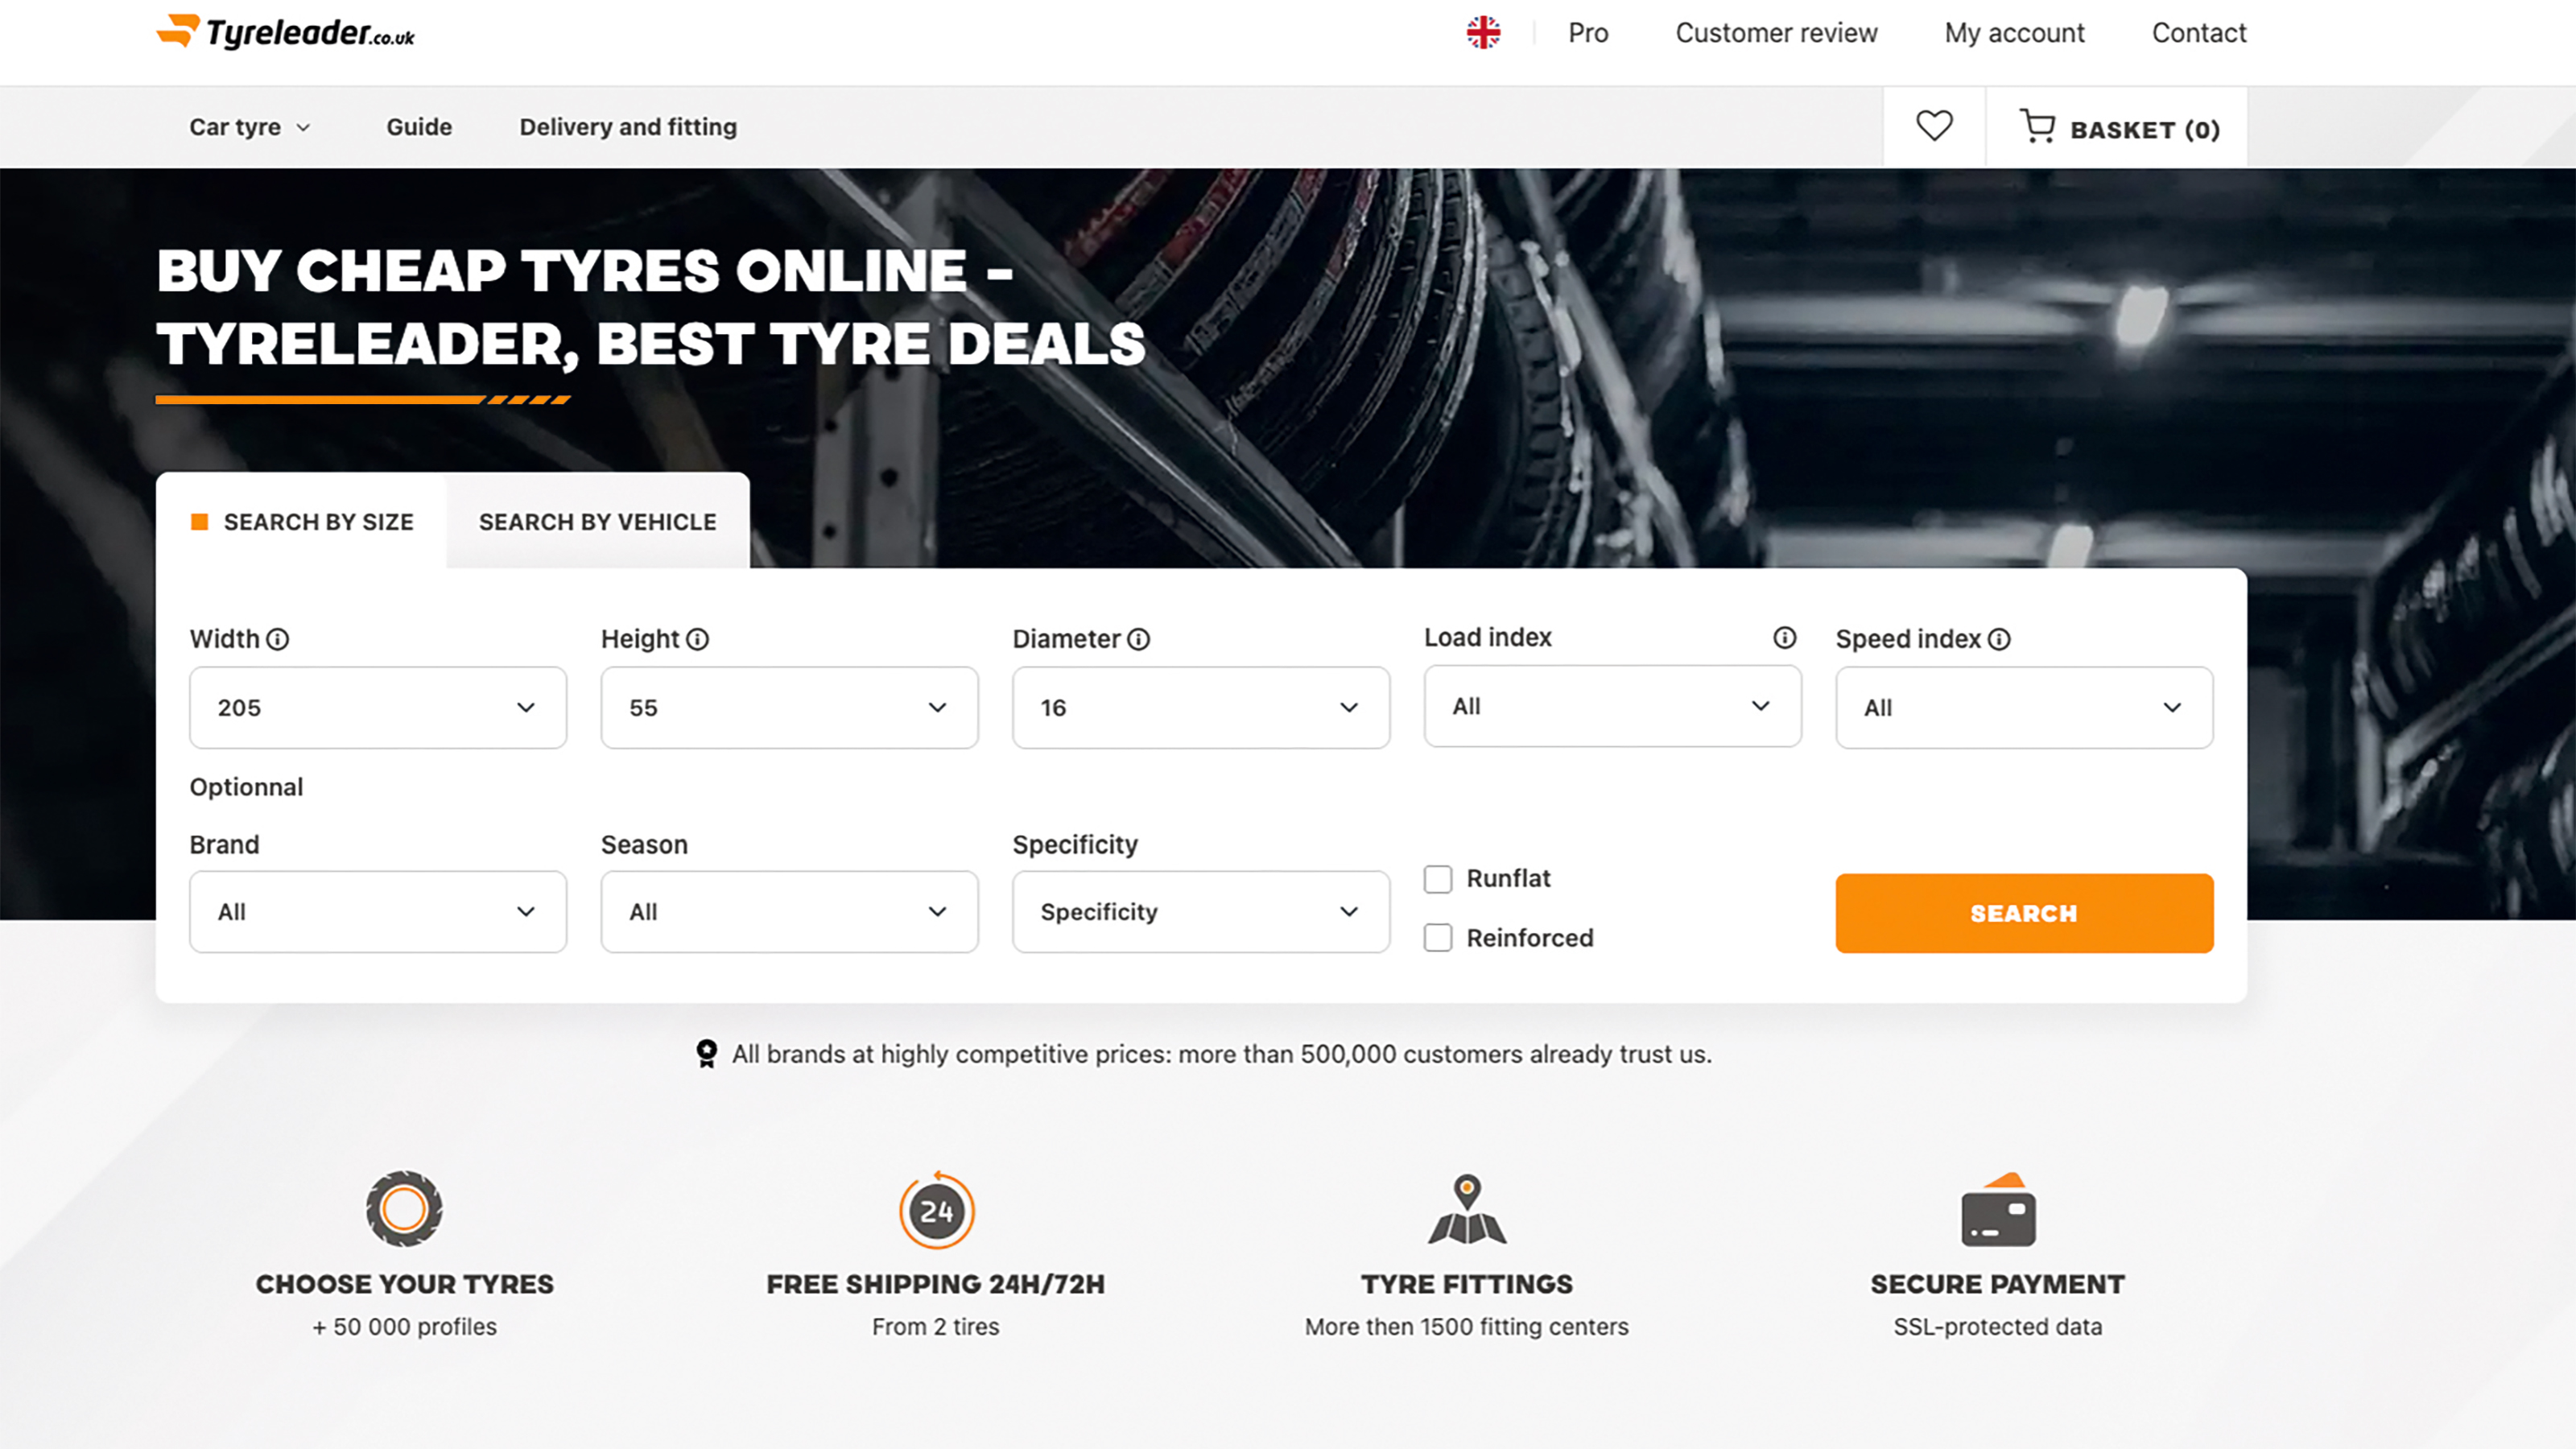Click the Tyre Fittings map pin icon
The width and height of the screenshot is (2576, 1449).
(1467, 1209)
